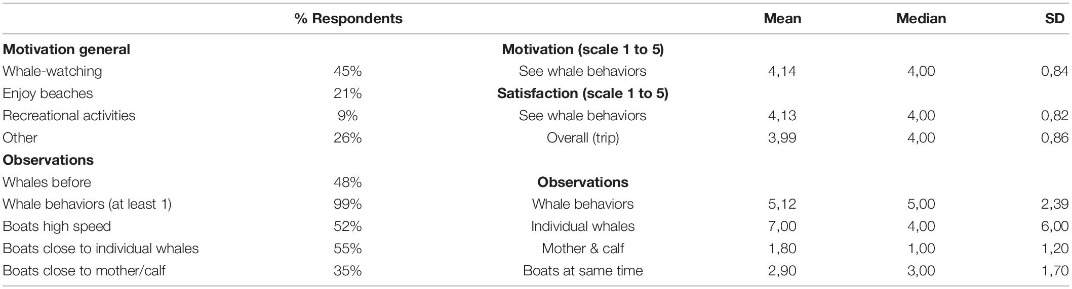The width and height of the screenshot is (1072, 289).
Task: Click the 'Boats high speed' row label
Action: (57, 226)
